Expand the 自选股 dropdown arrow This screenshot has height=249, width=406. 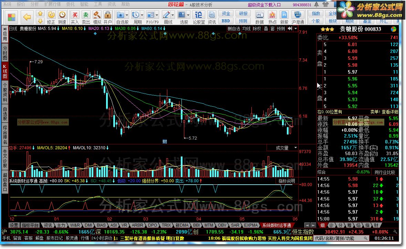(x=127, y=15)
